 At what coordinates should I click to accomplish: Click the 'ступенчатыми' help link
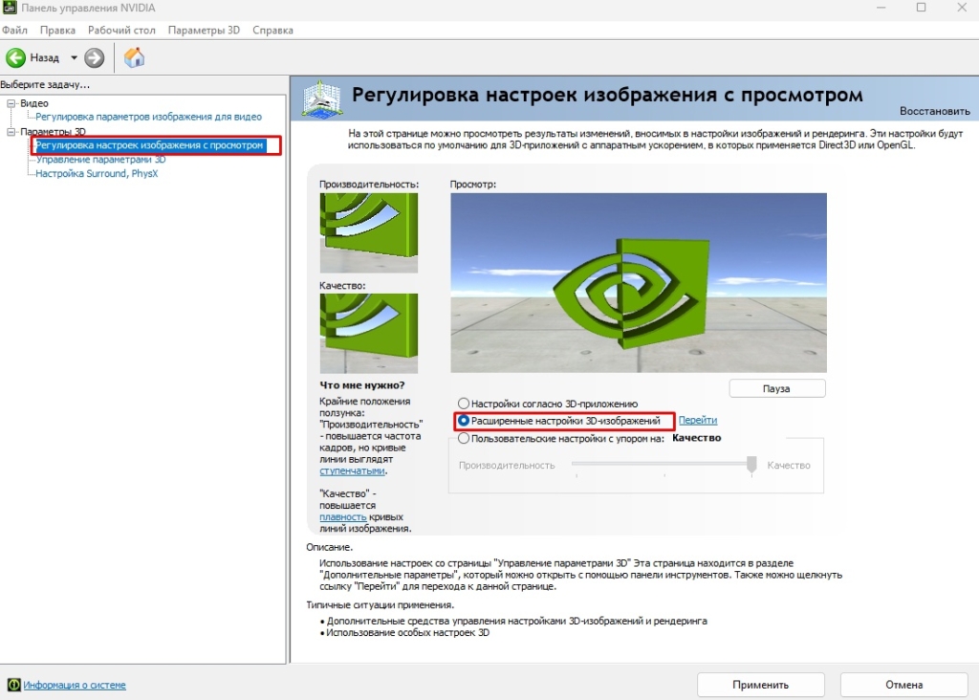pos(352,470)
